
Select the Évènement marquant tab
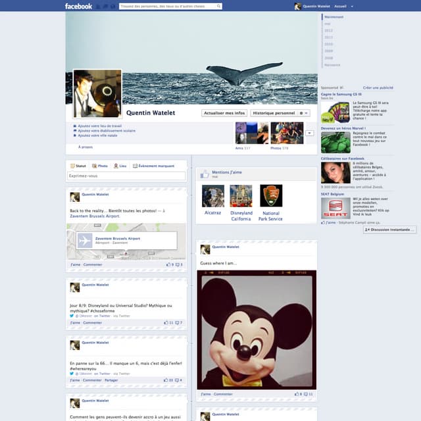click(154, 166)
